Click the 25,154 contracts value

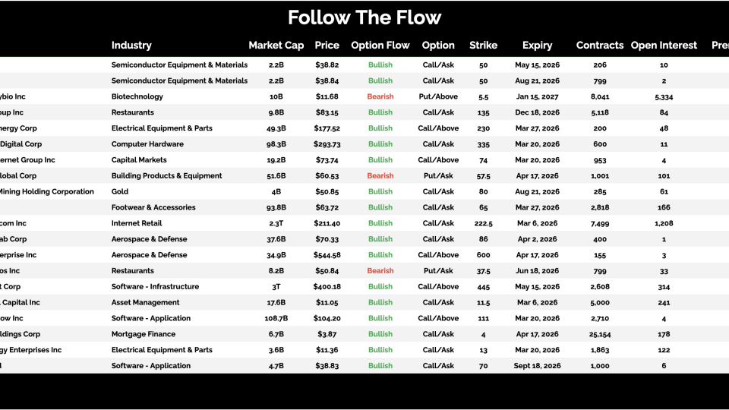[x=600, y=334]
